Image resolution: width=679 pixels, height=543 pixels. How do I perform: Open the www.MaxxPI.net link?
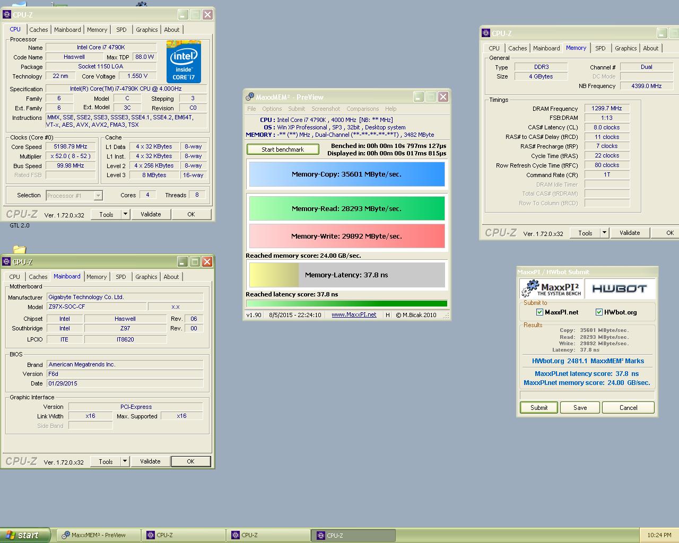click(x=354, y=314)
